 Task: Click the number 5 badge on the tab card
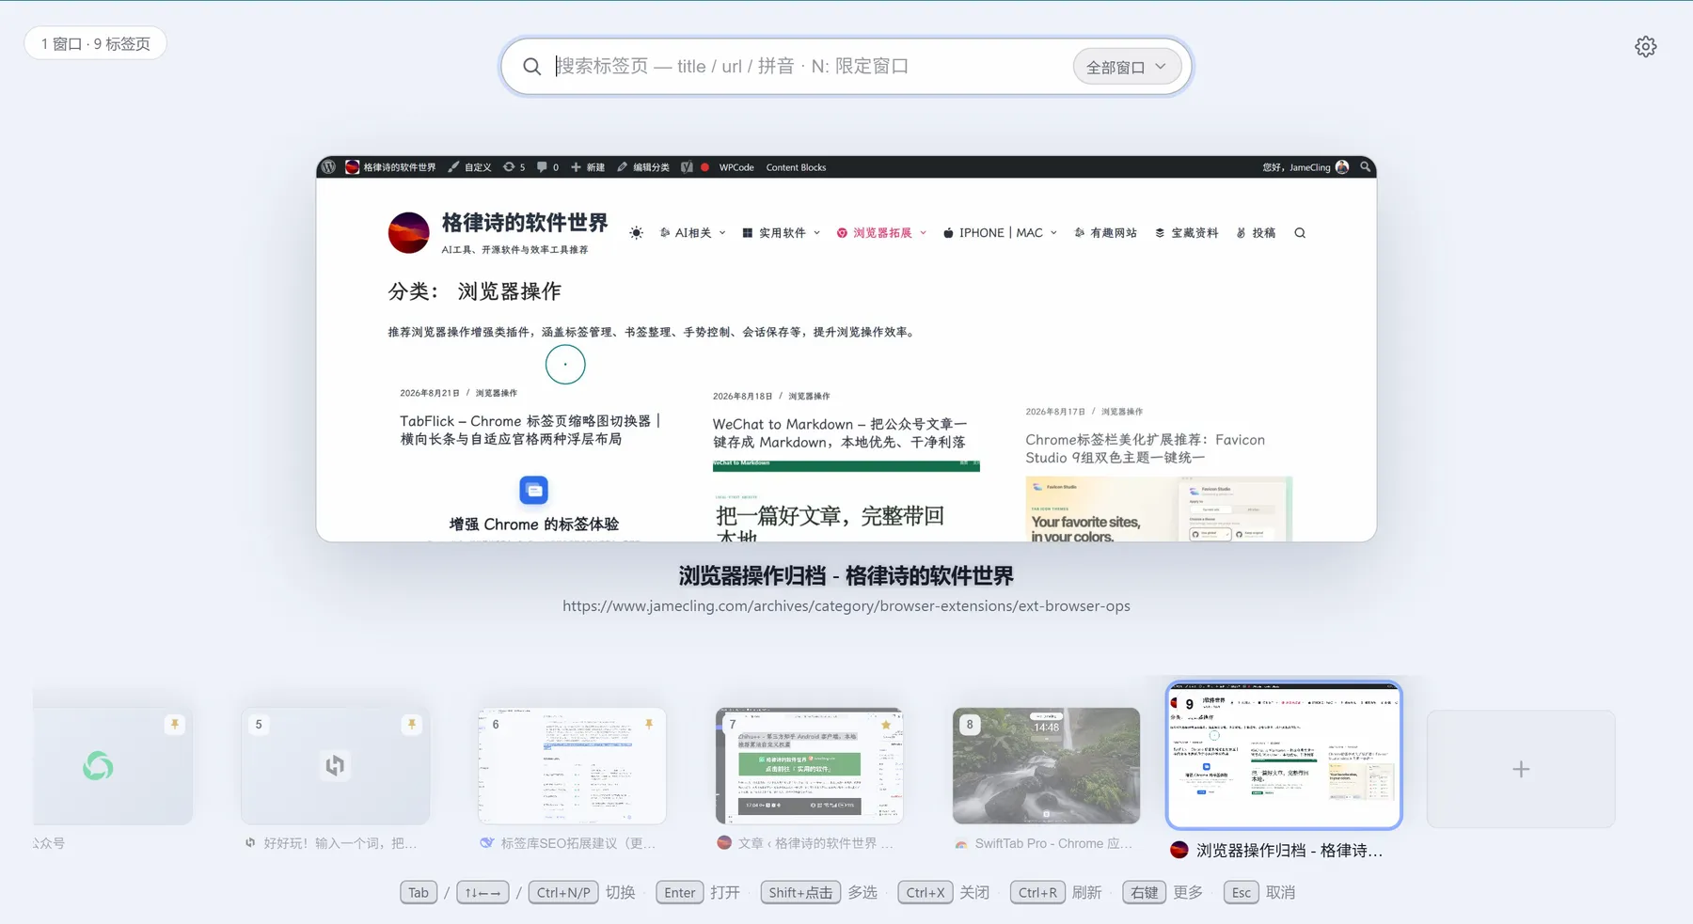tap(259, 725)
